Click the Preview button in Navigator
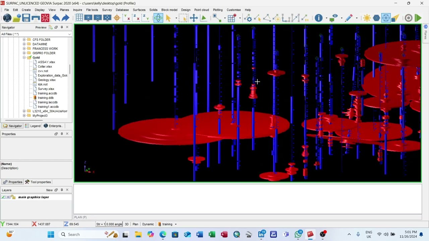 point(41,27)
